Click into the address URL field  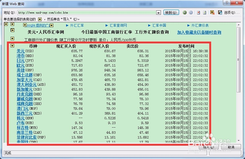click(x=87, y=13)
